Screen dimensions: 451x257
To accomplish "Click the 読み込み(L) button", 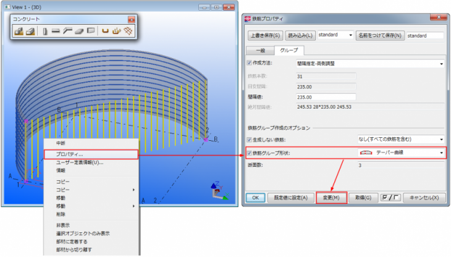I will coord(300,35).
